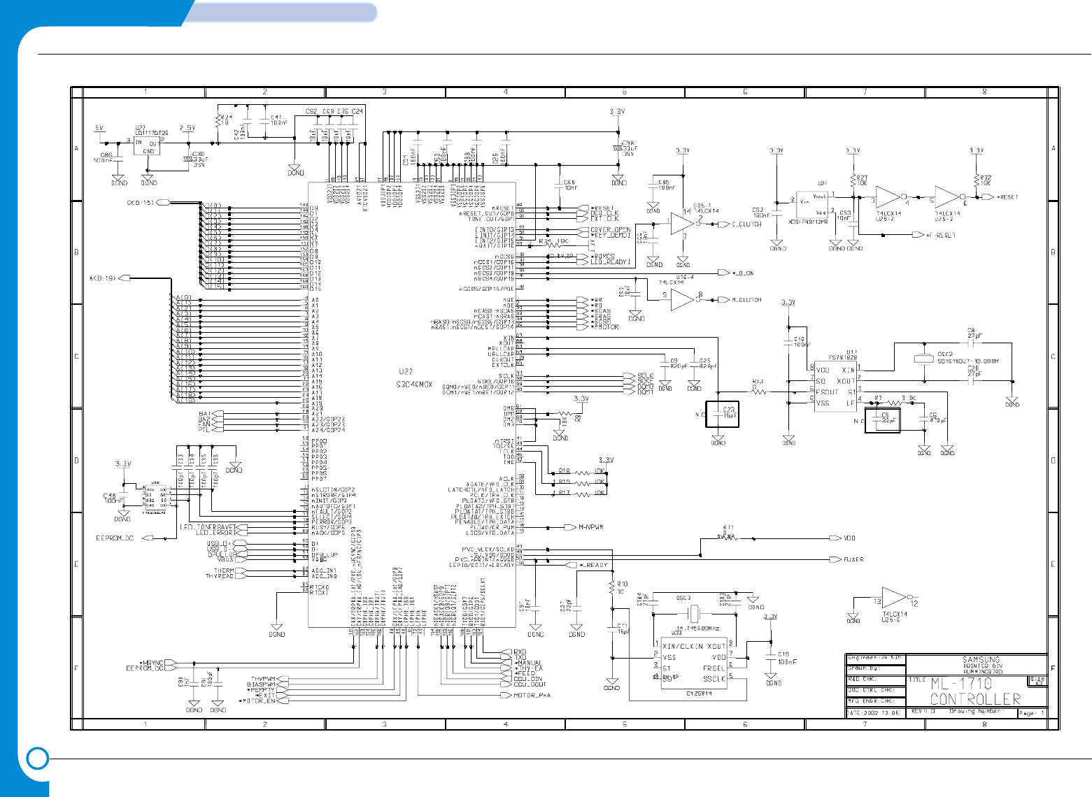
Task: Click the PTL signal label
Action: click(204, 430)
